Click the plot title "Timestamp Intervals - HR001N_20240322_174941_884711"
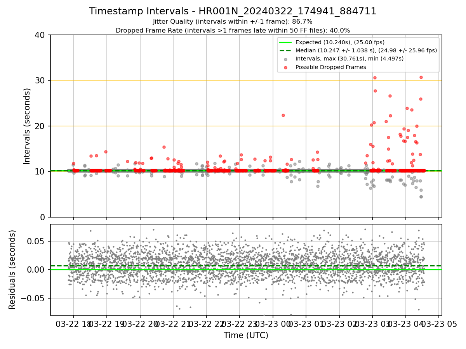 (x=233, y=11)
